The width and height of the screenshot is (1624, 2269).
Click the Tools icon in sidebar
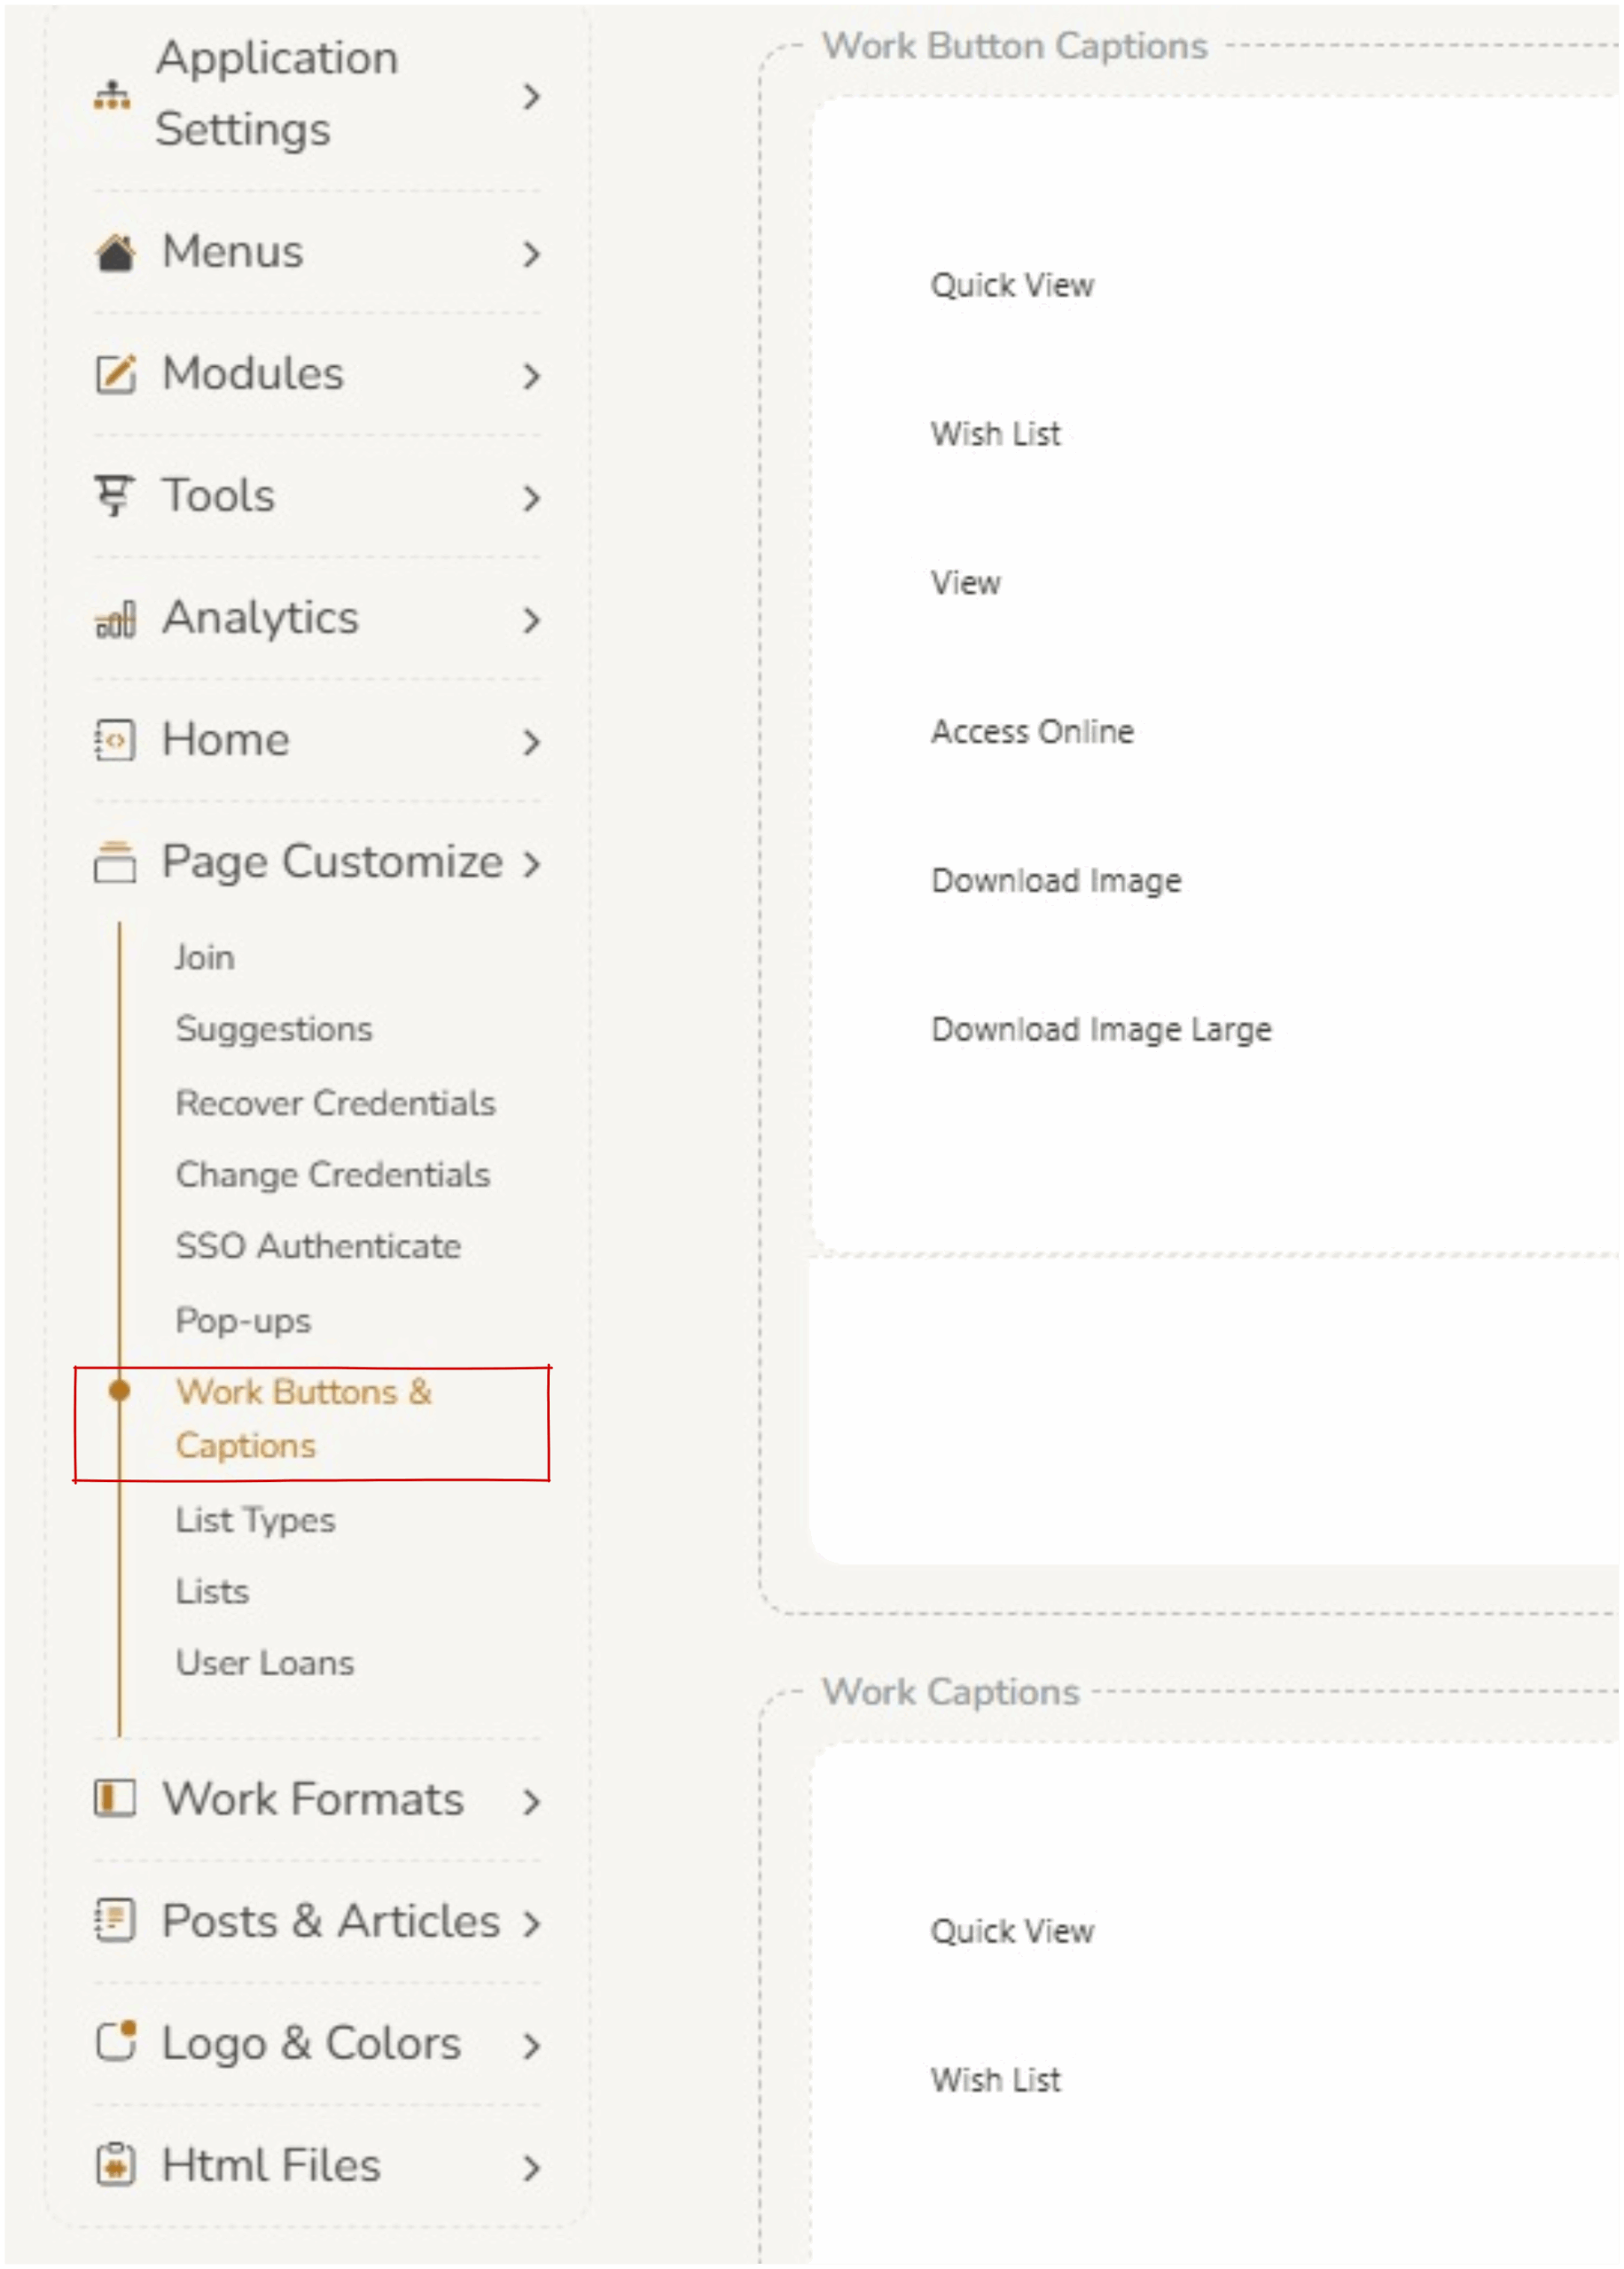pyautogui.click(x=114, y=495)
